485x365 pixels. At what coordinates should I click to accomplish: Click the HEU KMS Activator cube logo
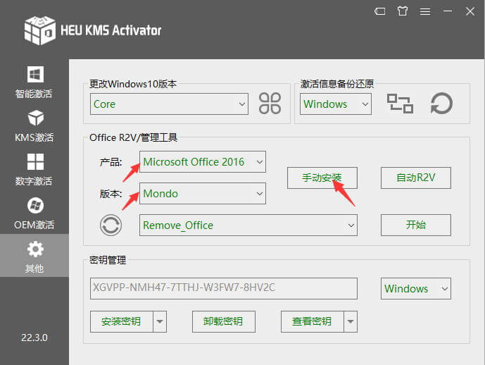(40, 30)
